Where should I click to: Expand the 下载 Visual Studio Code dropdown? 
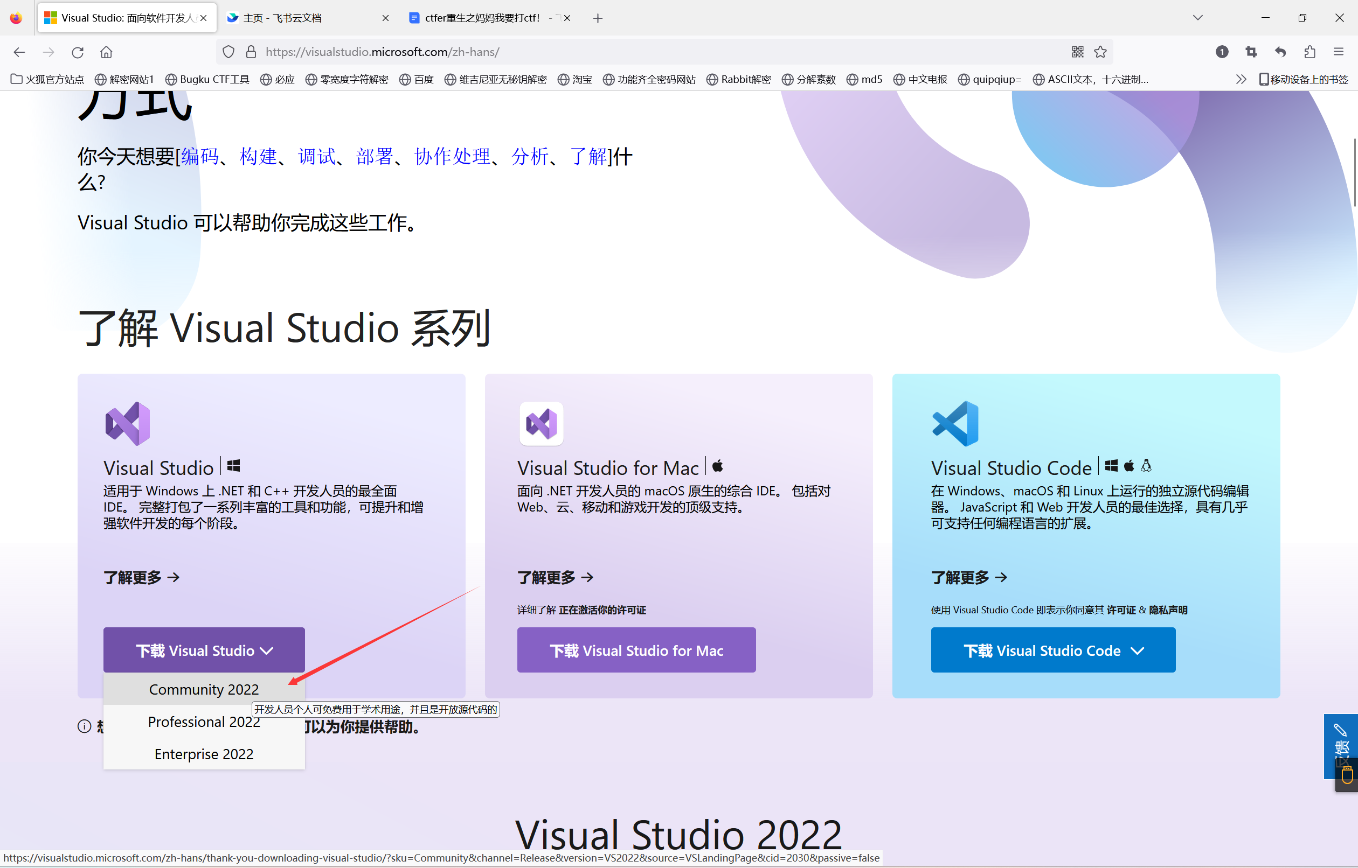point(1054,650)
